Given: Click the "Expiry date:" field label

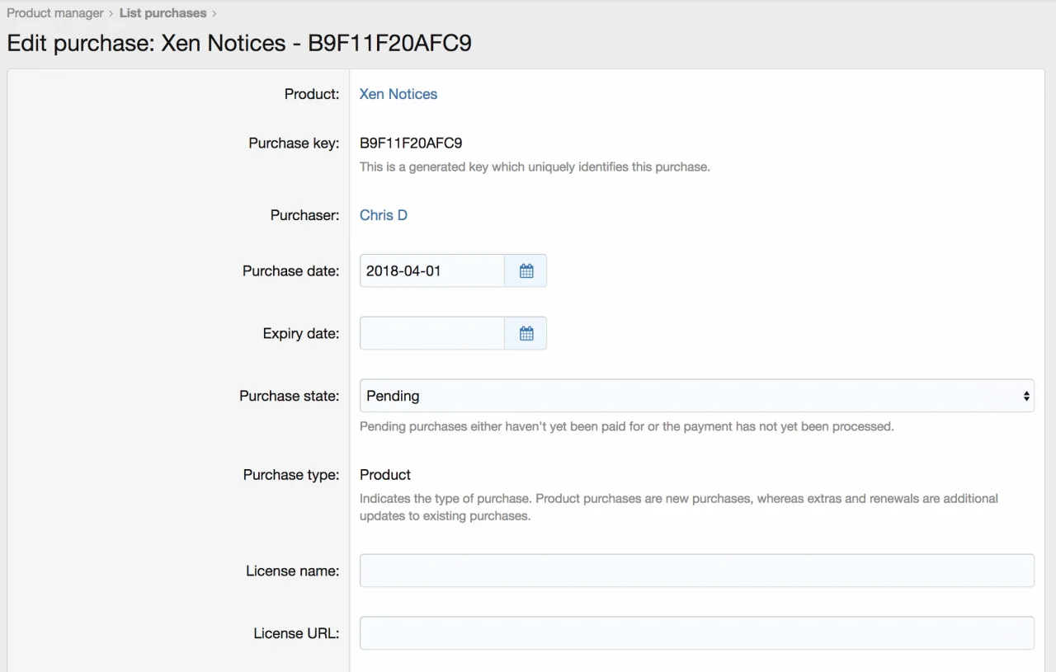Looking at the screenshot, I should coord(300,333).
